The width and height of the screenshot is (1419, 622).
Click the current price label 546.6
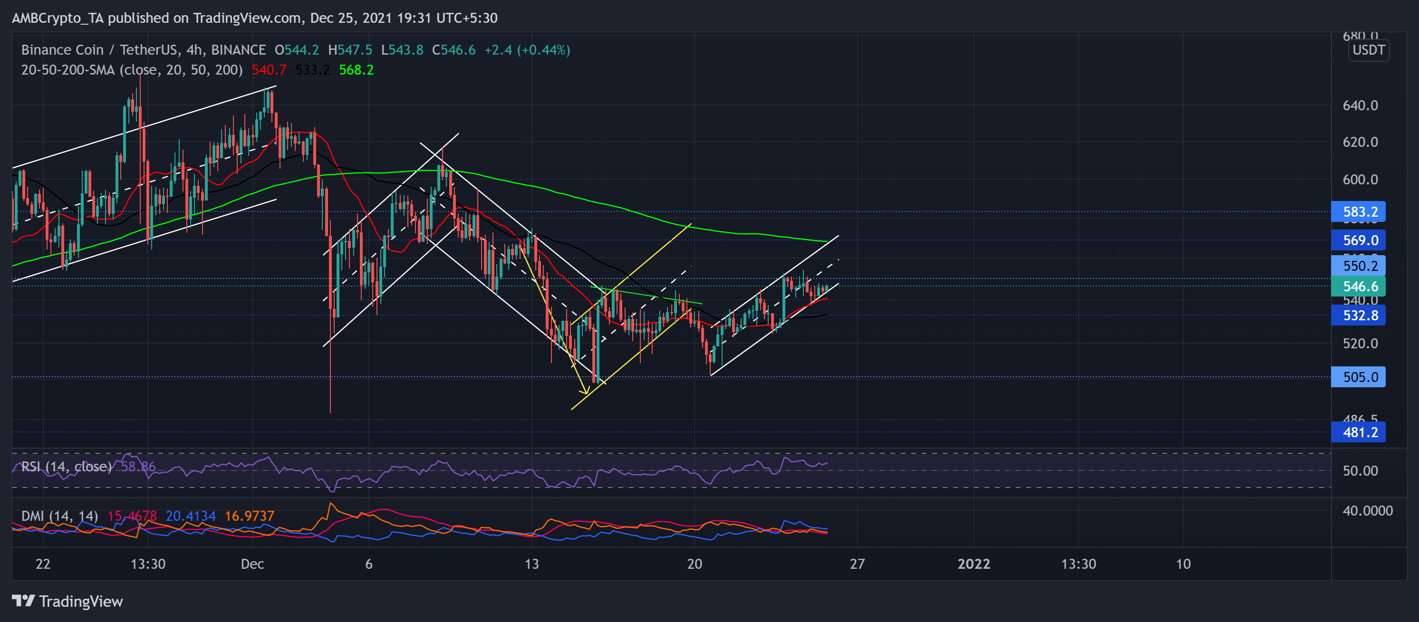(x=1359, y=286)
